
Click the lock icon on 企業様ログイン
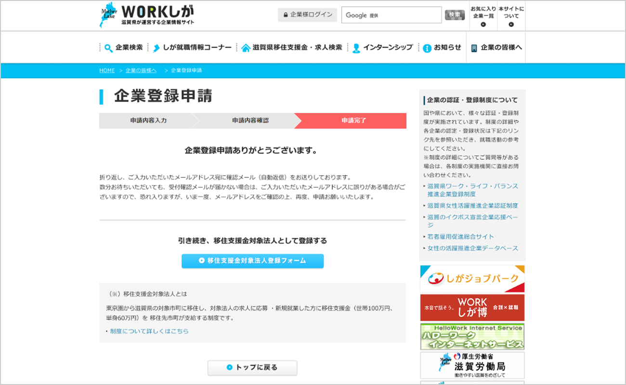point(286,15)
